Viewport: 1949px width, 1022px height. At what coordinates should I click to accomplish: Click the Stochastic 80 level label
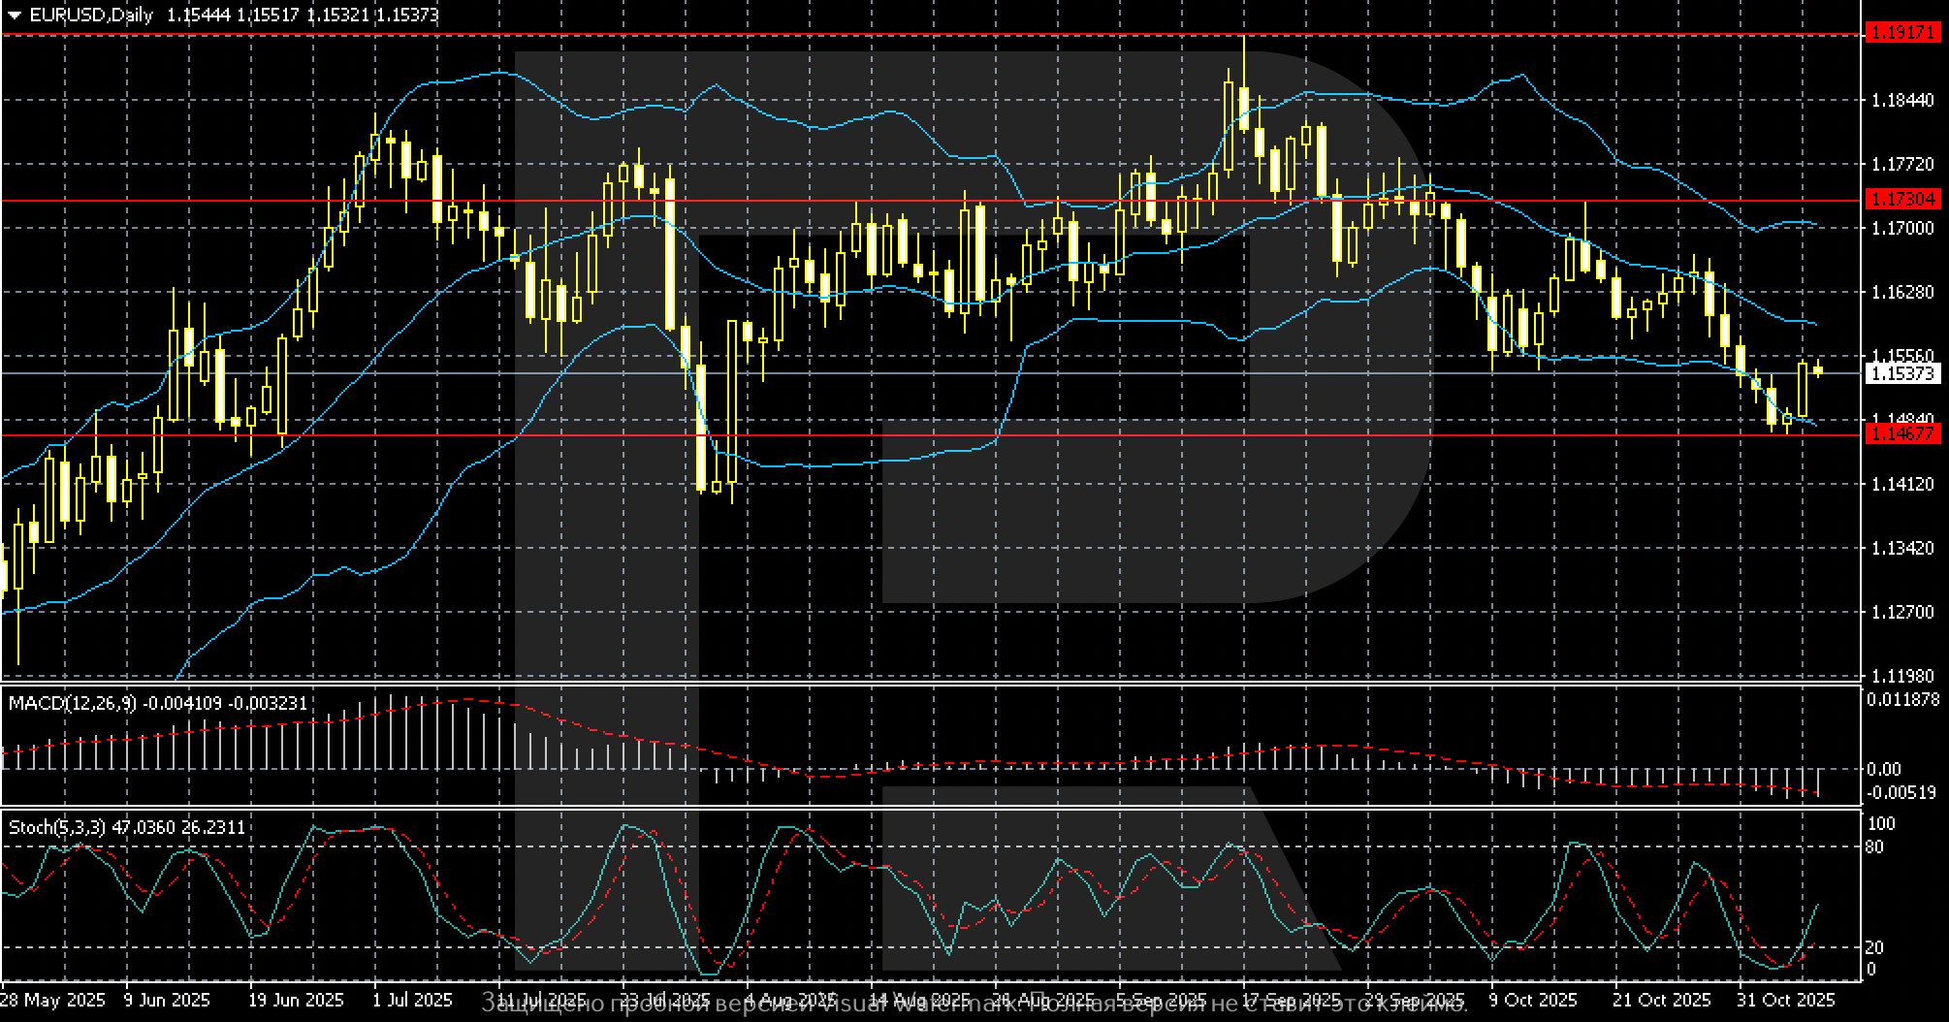pos(1875,846)
